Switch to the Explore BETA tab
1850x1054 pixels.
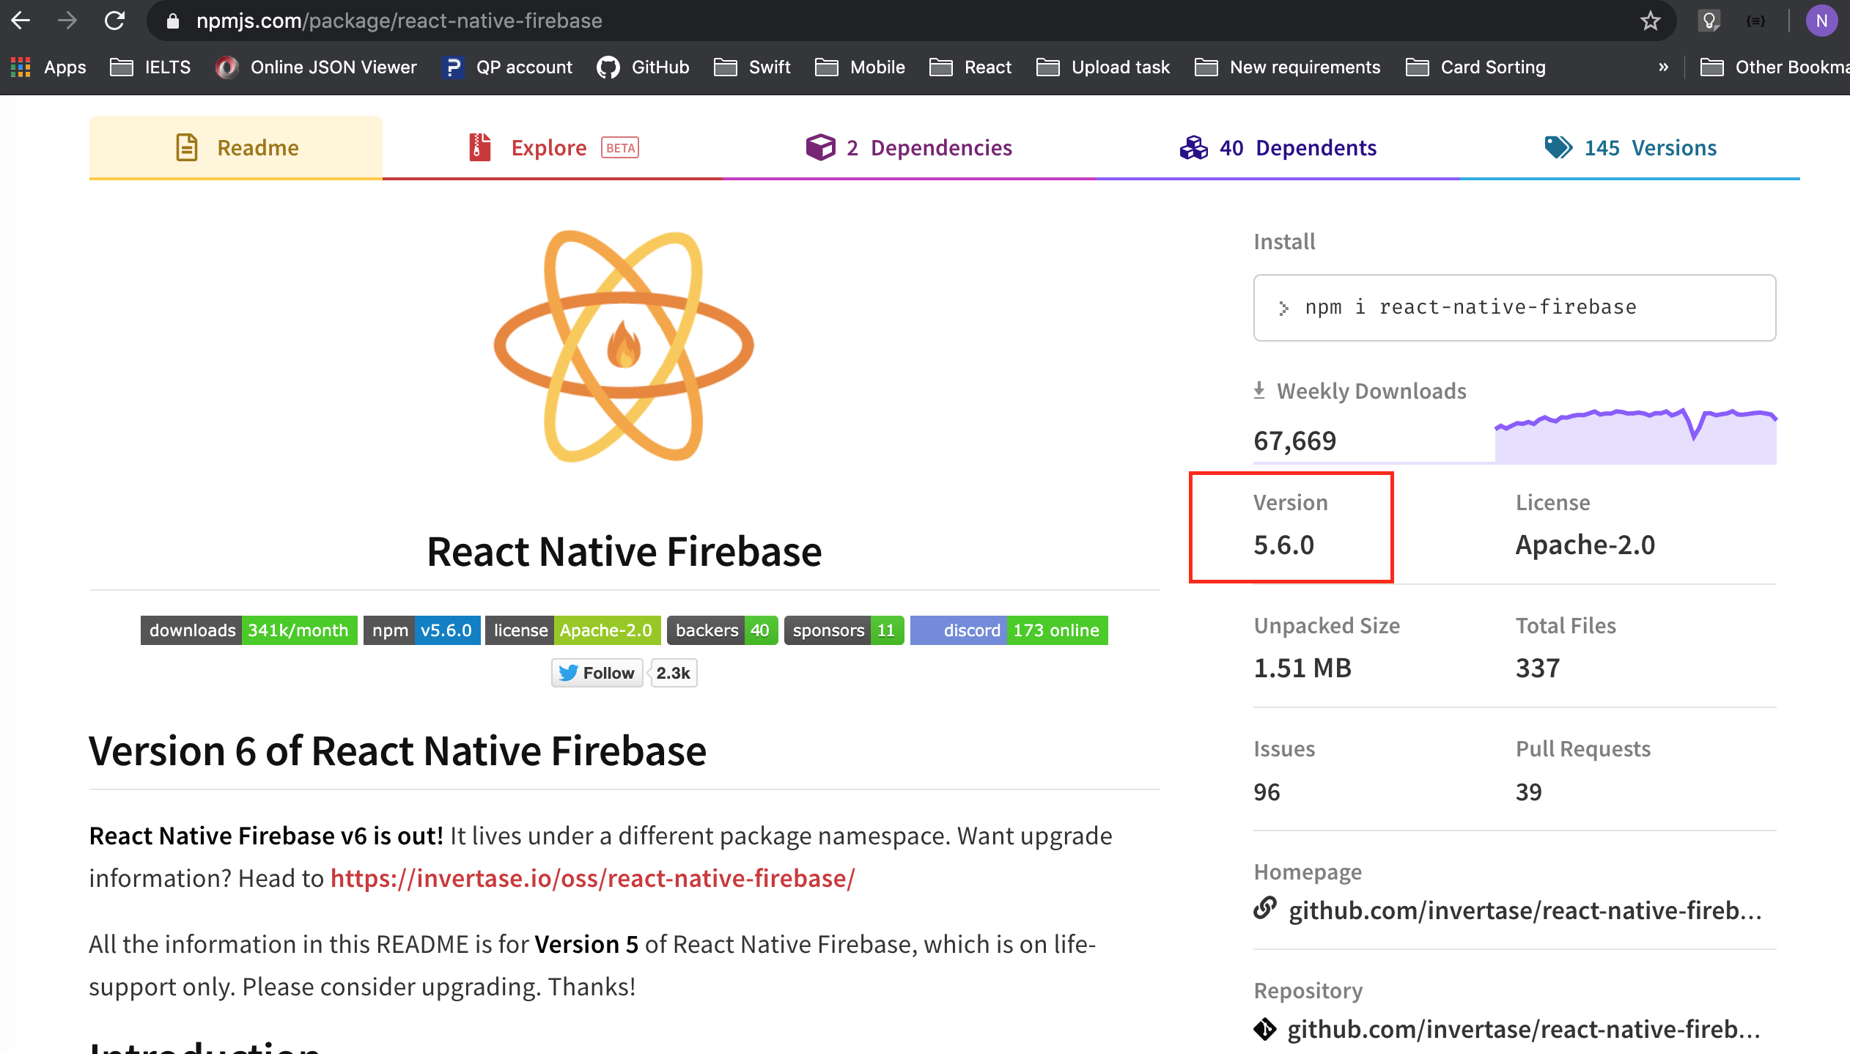[x=549, y=147]
